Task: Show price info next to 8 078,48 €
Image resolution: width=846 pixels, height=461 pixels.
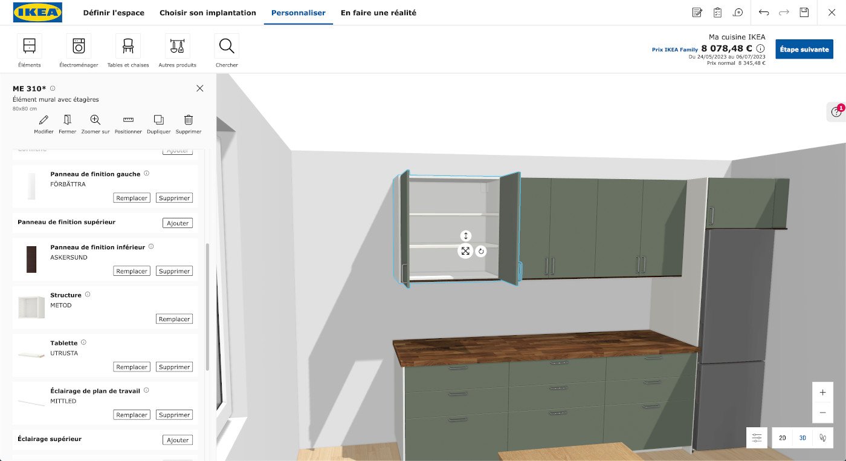Action: [x=761, y=48]
